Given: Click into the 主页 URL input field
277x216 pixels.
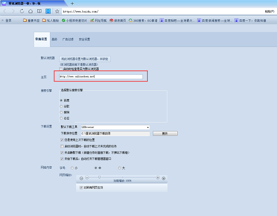Looking at the screenshot, I should pos(98,76).
